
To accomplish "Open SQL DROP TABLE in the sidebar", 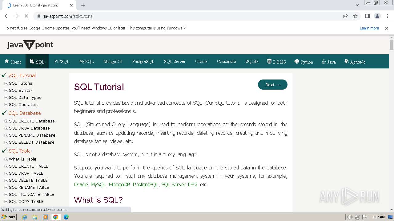I will pos(26,173).
